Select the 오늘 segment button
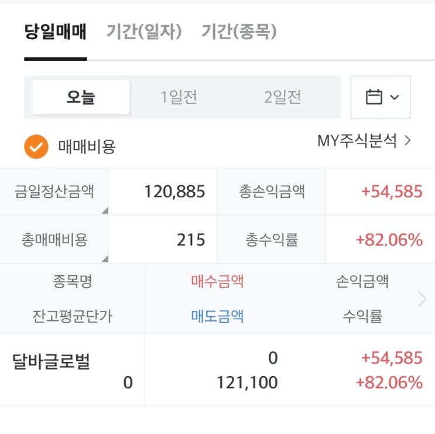The width and height of the screenshot is (435, 434). [81, 97]
